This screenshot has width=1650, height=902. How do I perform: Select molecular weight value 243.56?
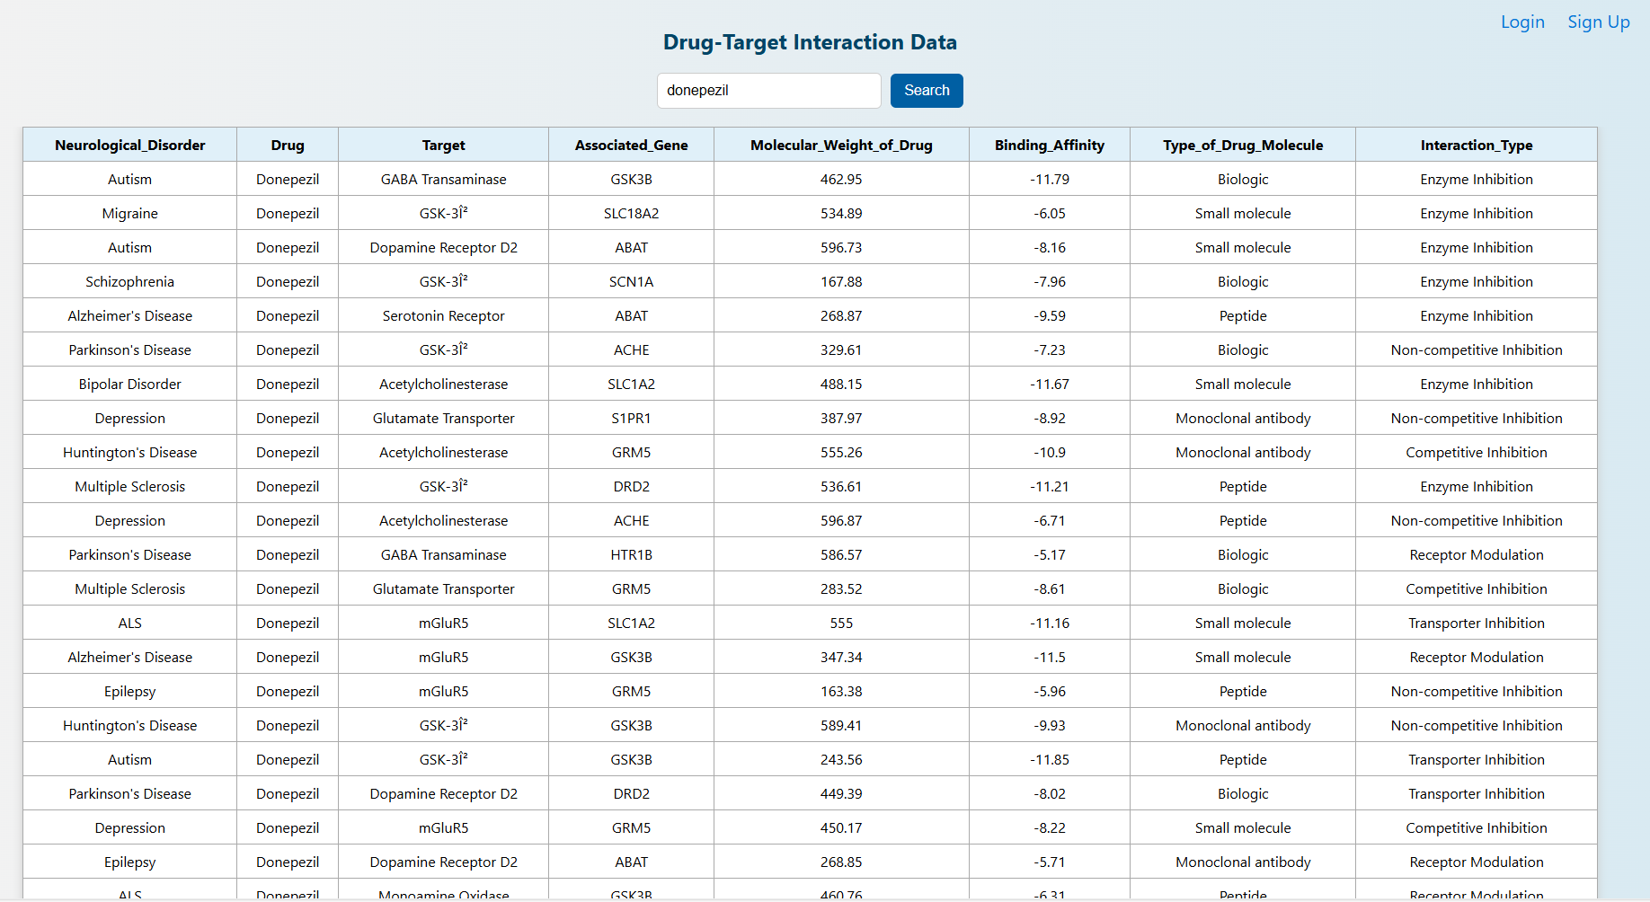(x=841, y=759)
